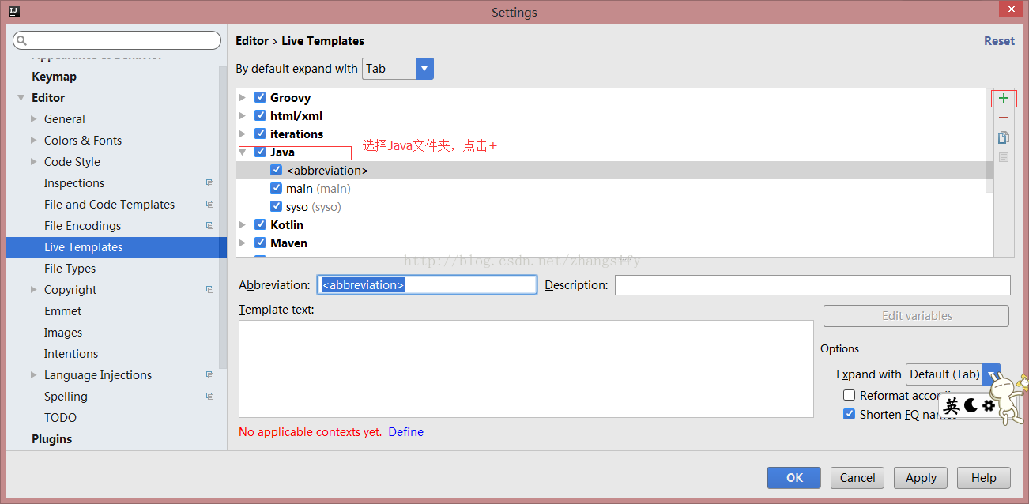Click the Cancel button
This screenshot has width=1029, height=504.
coord(857,478)
